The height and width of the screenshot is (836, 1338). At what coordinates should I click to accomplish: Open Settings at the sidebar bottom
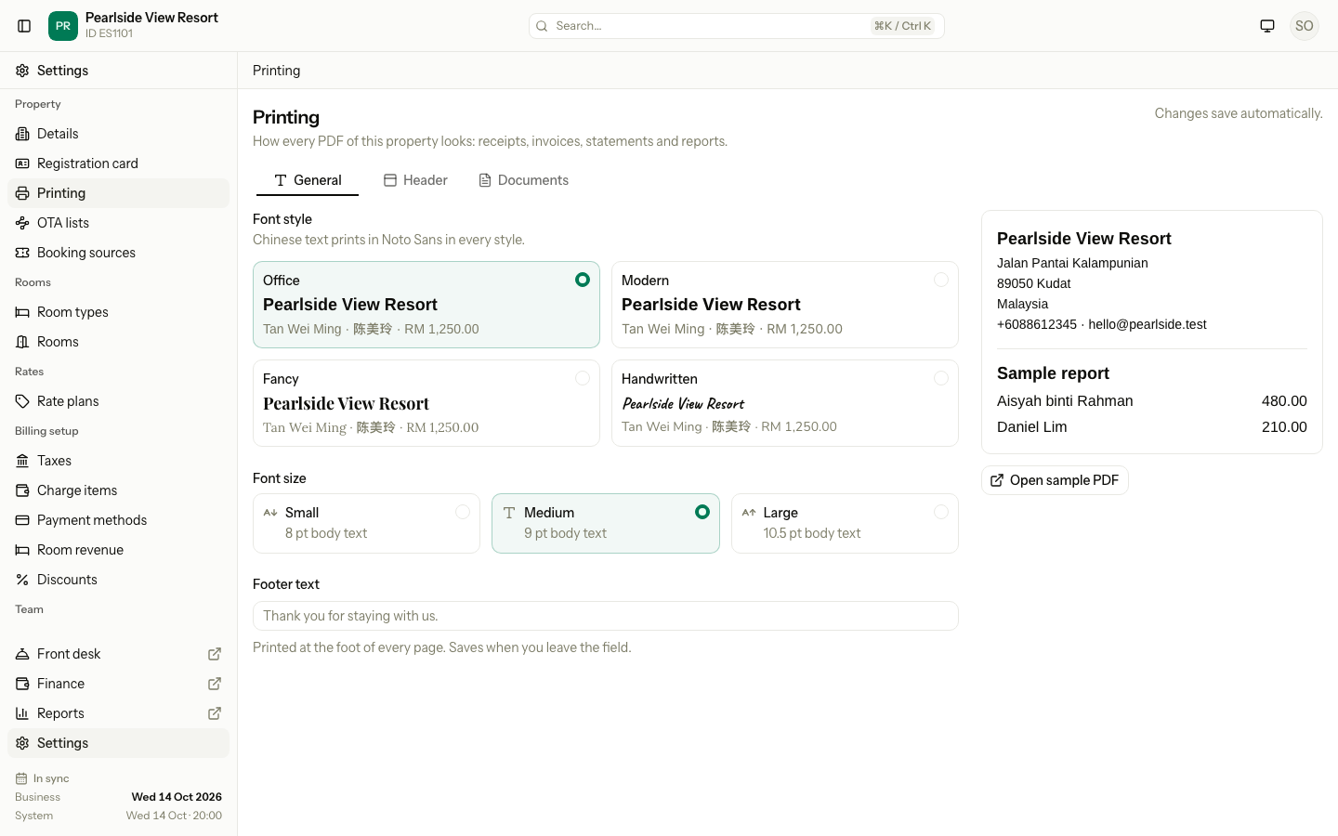coord(118,743)
